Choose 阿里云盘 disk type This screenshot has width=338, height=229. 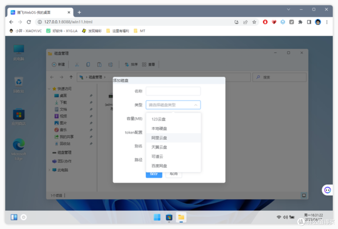(x=173, y=138)
